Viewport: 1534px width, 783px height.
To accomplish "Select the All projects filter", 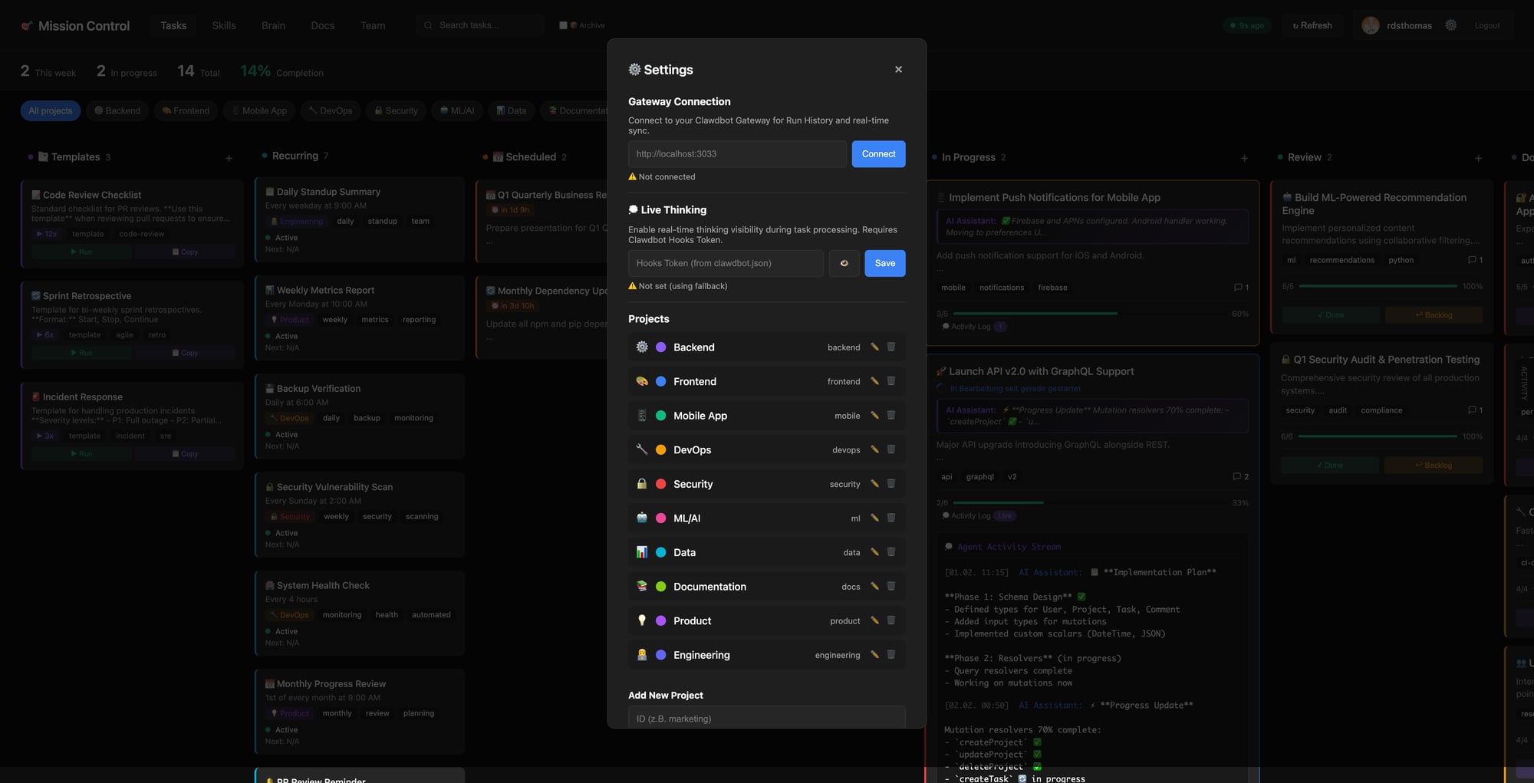I will coord(51,110).
